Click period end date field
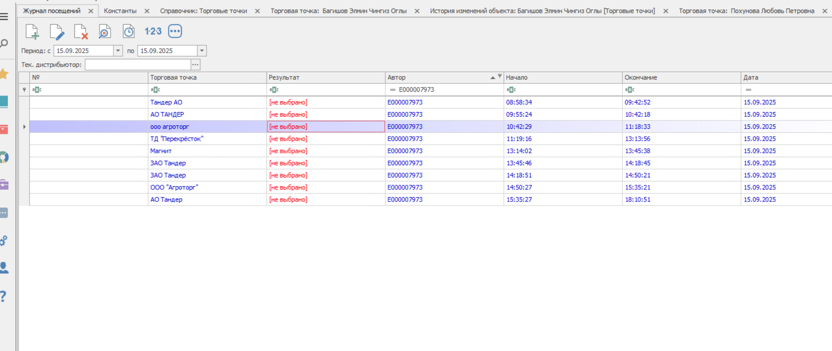Screen dimensions: 832x351 (x=168, y=51)
